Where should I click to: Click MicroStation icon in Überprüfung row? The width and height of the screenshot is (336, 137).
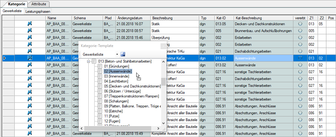[30, 38]
